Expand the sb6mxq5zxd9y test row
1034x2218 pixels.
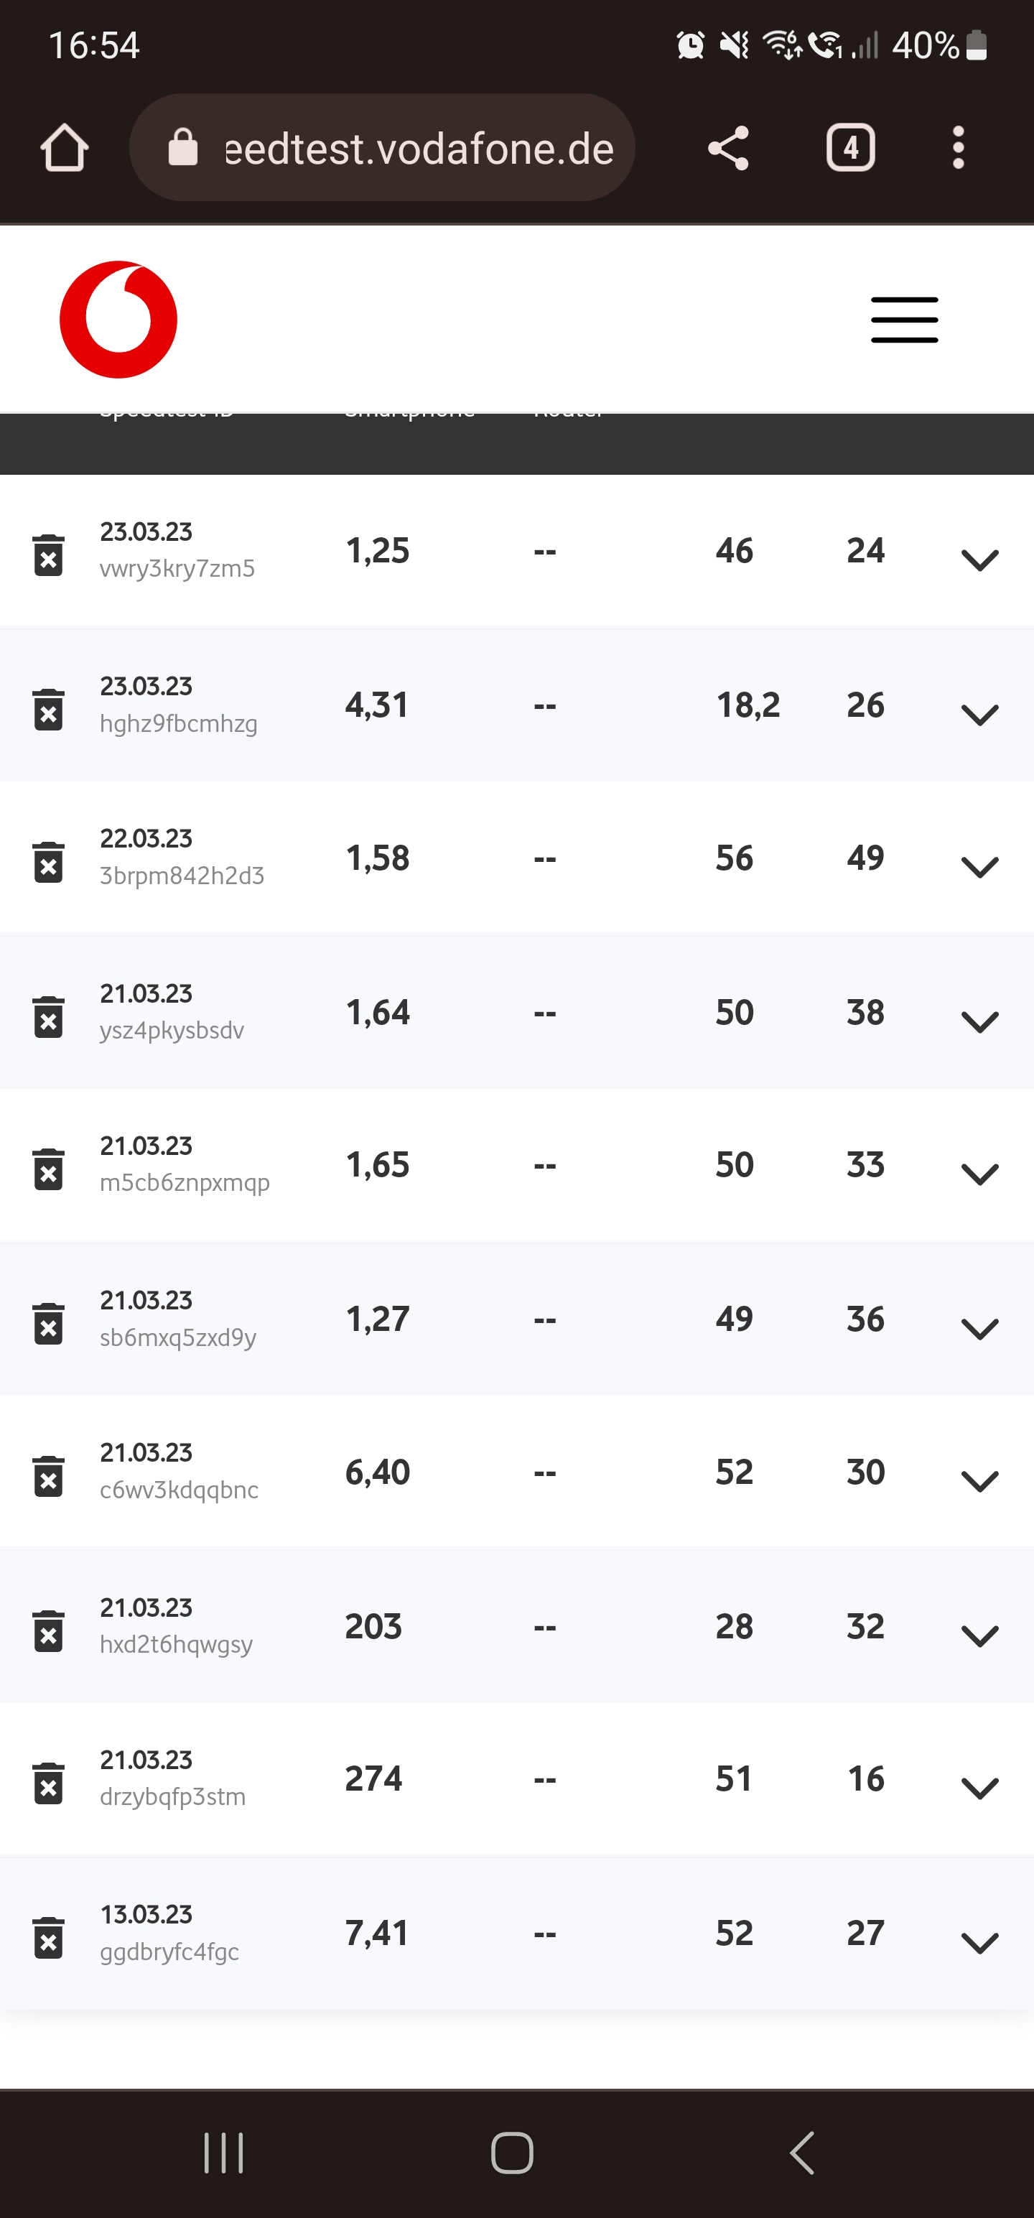(979, 1327)
